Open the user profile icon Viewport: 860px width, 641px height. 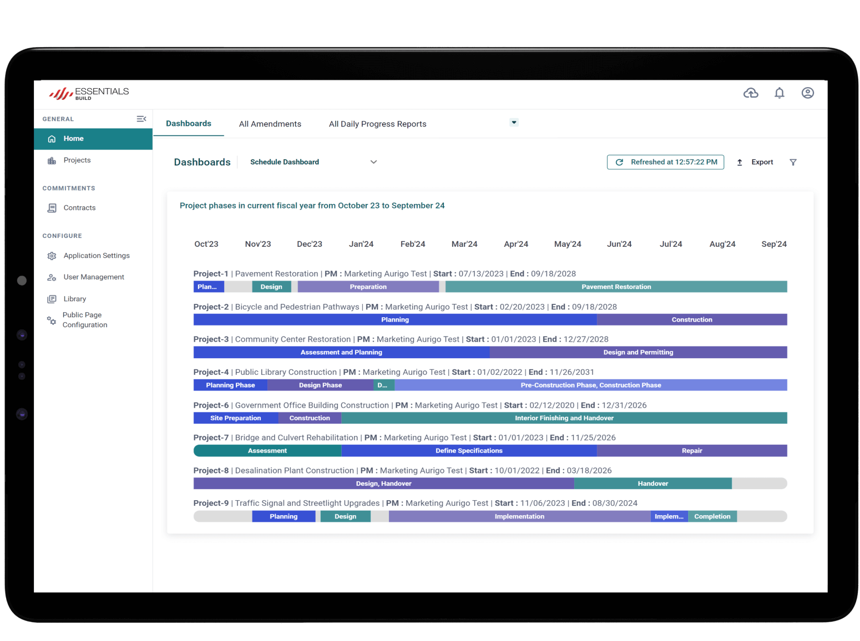coord(807,93)
